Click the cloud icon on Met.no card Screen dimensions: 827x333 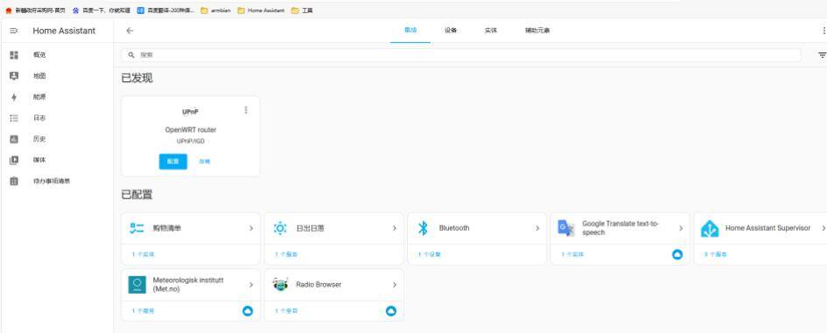(248, 311)
